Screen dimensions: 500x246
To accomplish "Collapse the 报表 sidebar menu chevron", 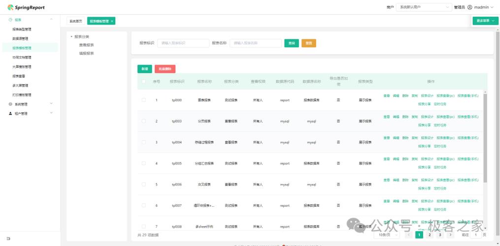I will (51, 20).
